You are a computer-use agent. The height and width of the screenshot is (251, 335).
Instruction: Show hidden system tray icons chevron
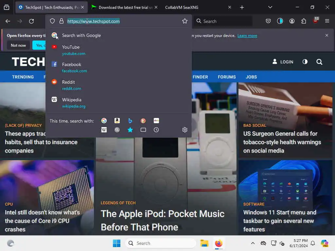[253, 243]
